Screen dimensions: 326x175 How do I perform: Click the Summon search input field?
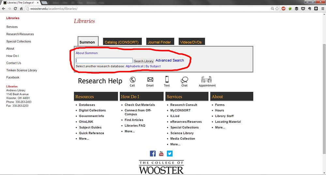point(104,61)
